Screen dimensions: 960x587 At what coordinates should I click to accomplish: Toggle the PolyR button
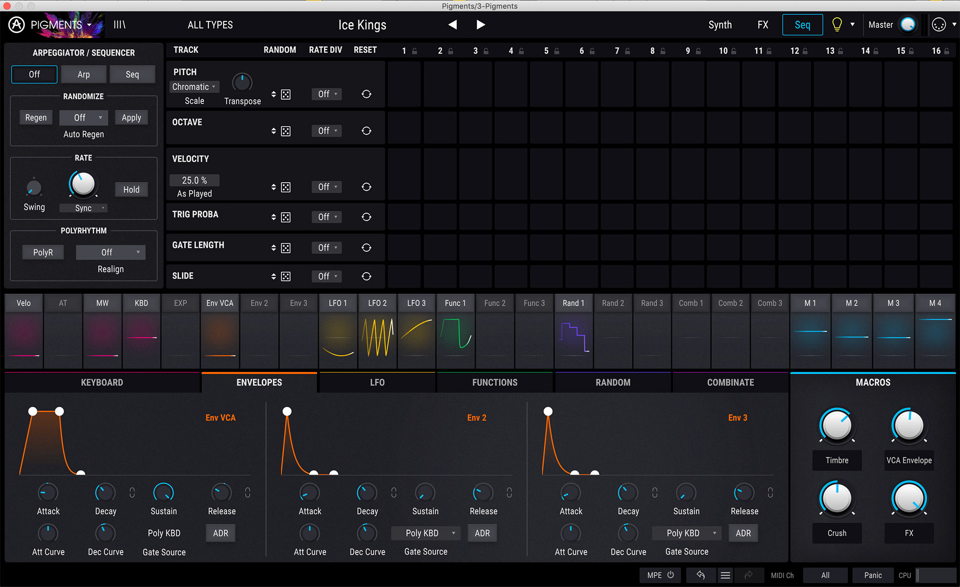(43, 252)
